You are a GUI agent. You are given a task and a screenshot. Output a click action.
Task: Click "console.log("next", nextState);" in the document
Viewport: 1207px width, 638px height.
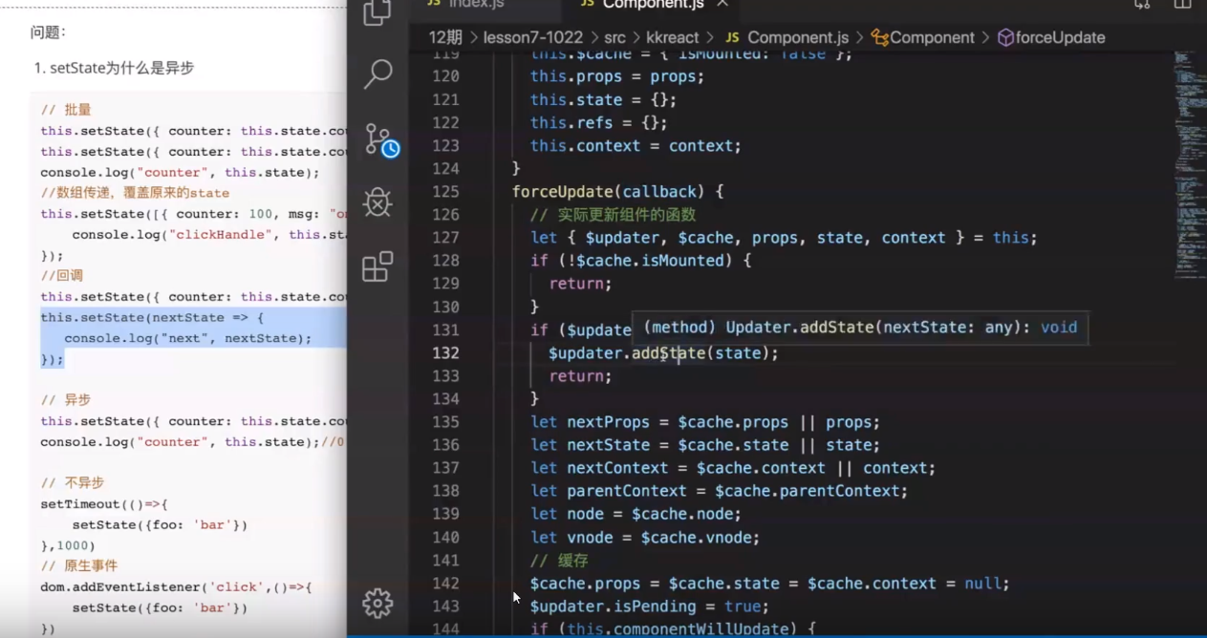[x=188, y=338]
